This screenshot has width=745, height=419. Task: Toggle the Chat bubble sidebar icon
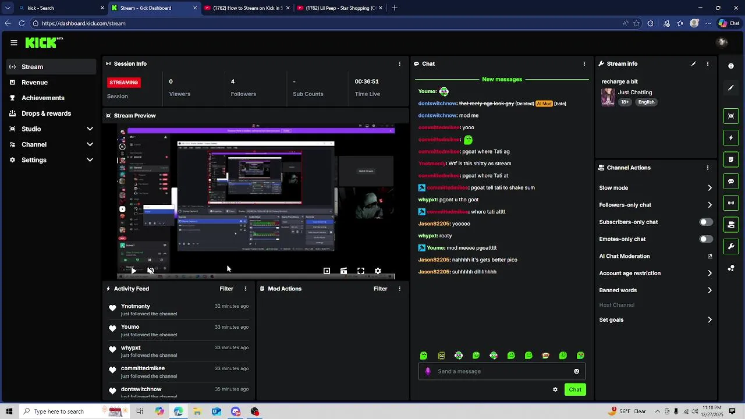tap(731, 182)
